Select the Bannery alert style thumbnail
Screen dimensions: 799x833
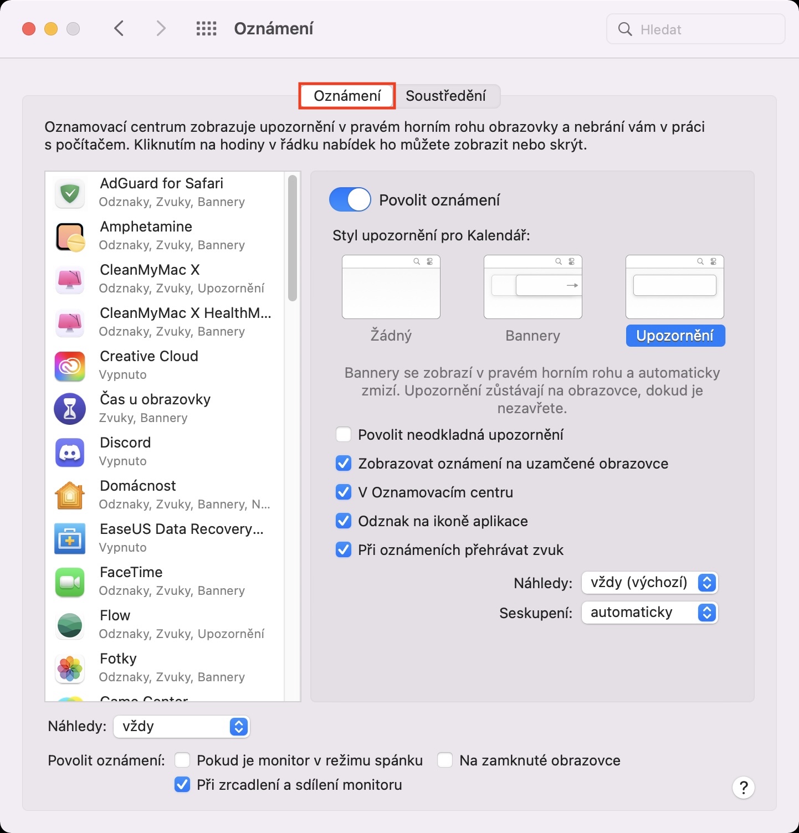coord(533,287)
